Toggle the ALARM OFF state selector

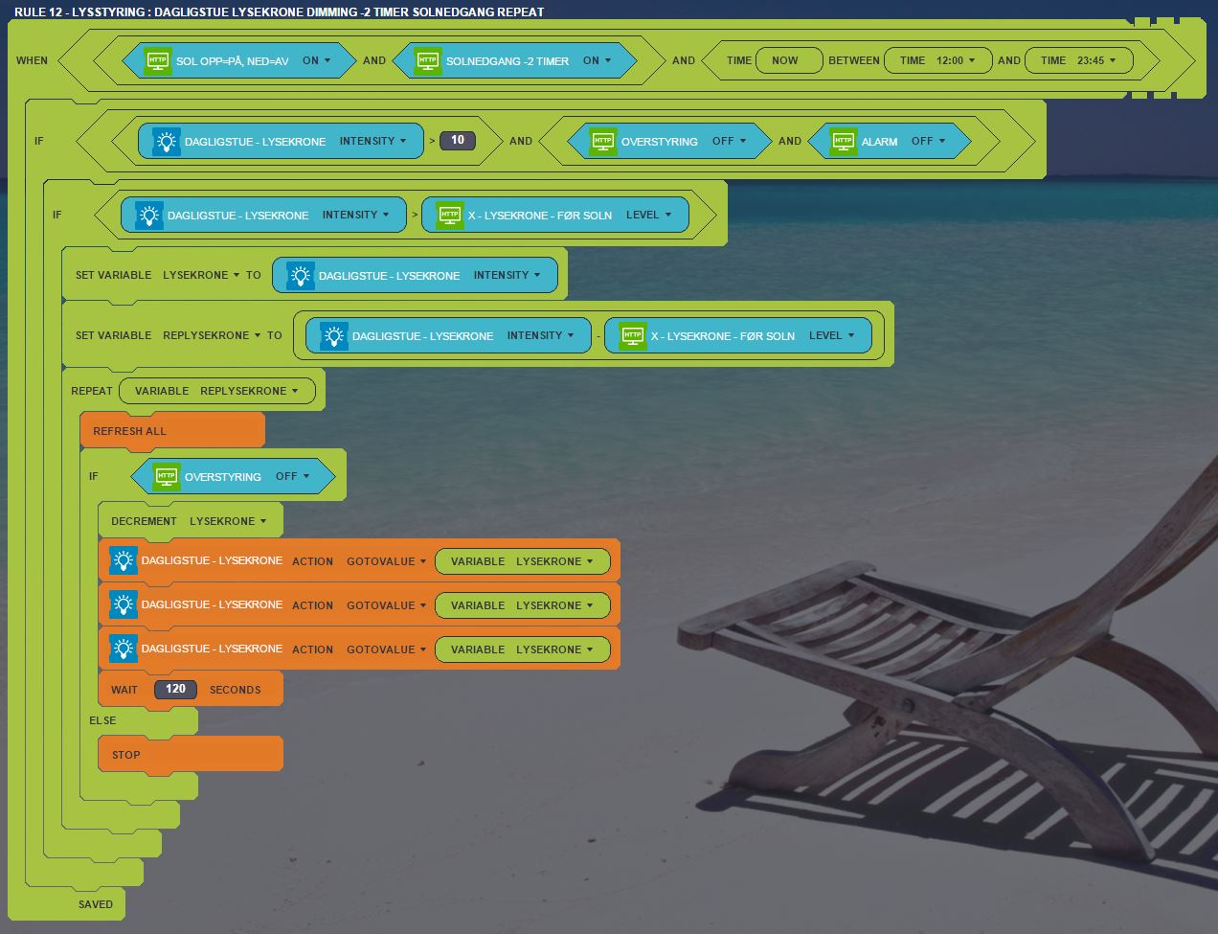tap(928, 141)
